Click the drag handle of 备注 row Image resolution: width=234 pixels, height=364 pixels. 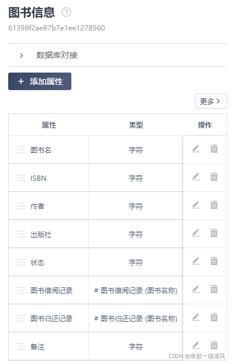21,346
